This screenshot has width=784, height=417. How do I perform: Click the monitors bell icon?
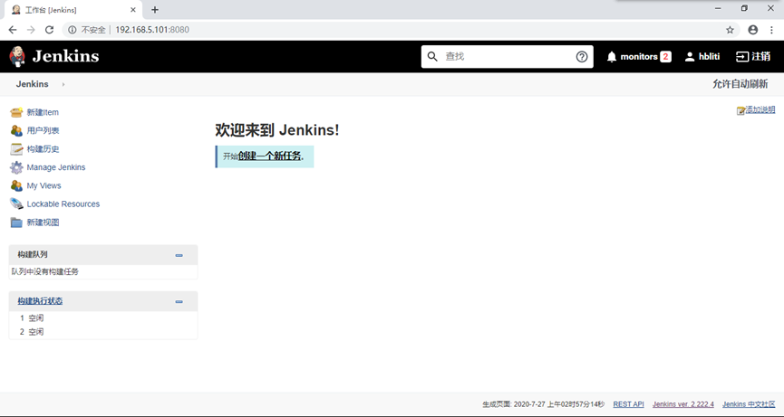[612, 57]
